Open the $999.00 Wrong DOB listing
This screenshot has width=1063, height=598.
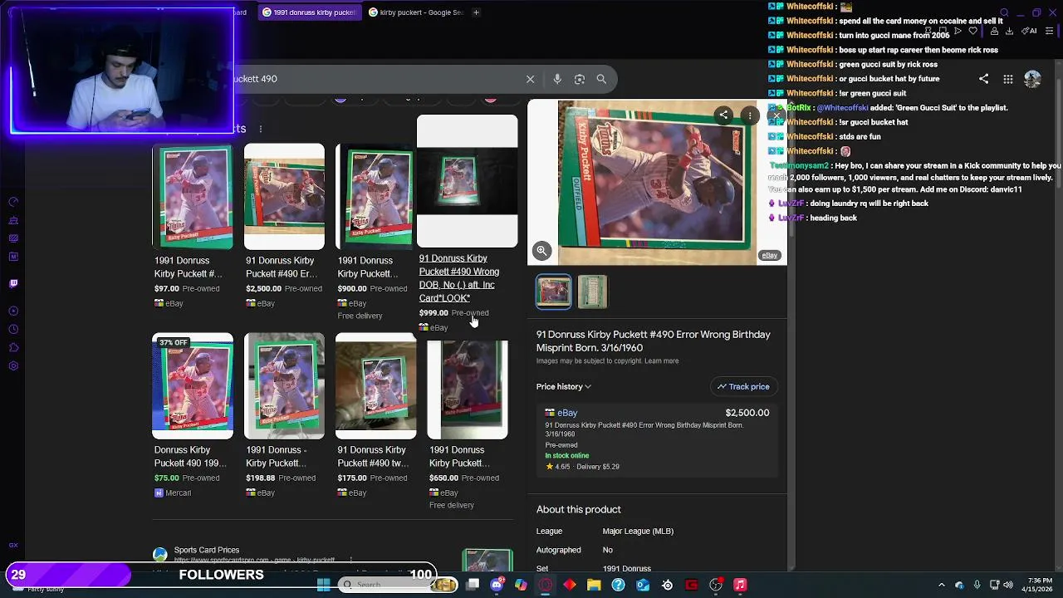click(x=467, y=224)
